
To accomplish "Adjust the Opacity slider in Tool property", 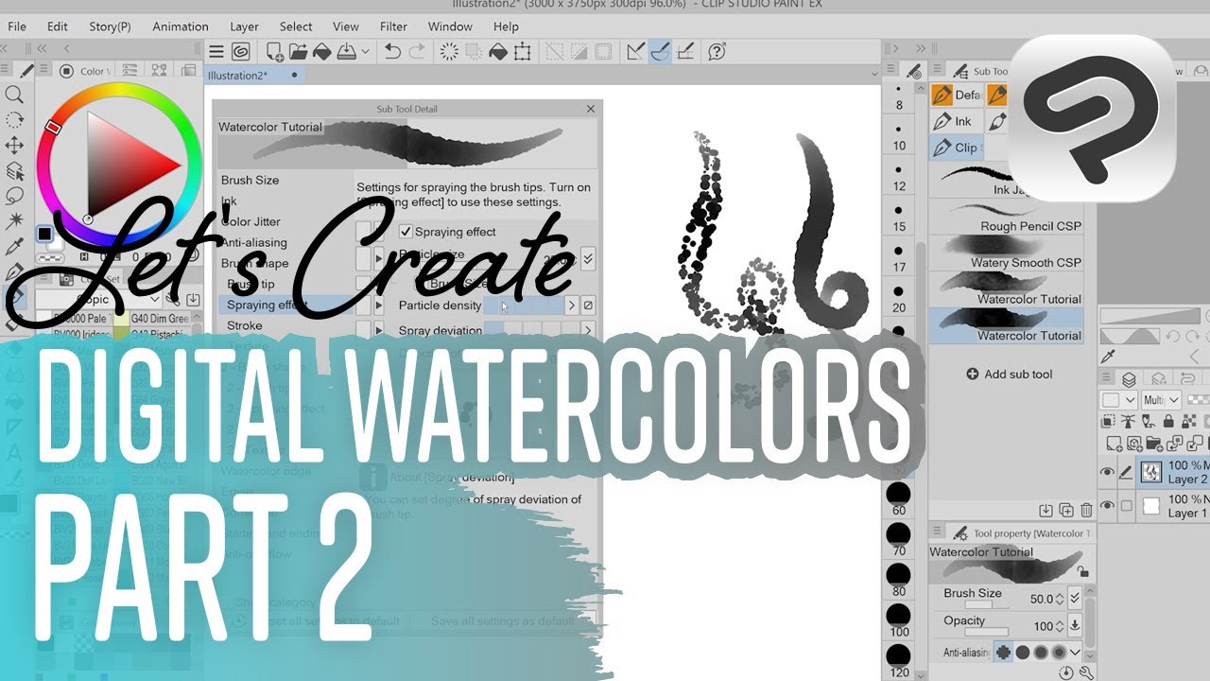I will (985, 631).
